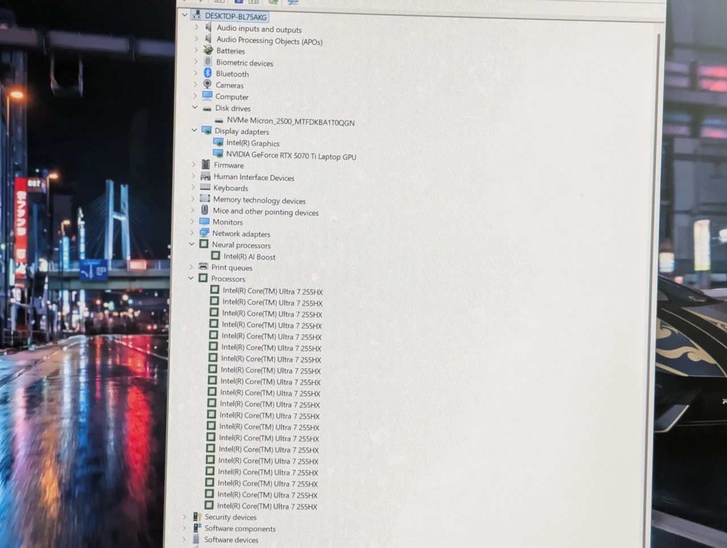
Task: Click the Monitors category icon
Action: click(204, 221)
